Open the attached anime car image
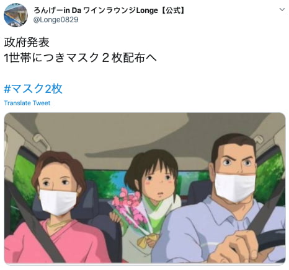The width and height of the screenshot is (289, 270). click(144, 188)
